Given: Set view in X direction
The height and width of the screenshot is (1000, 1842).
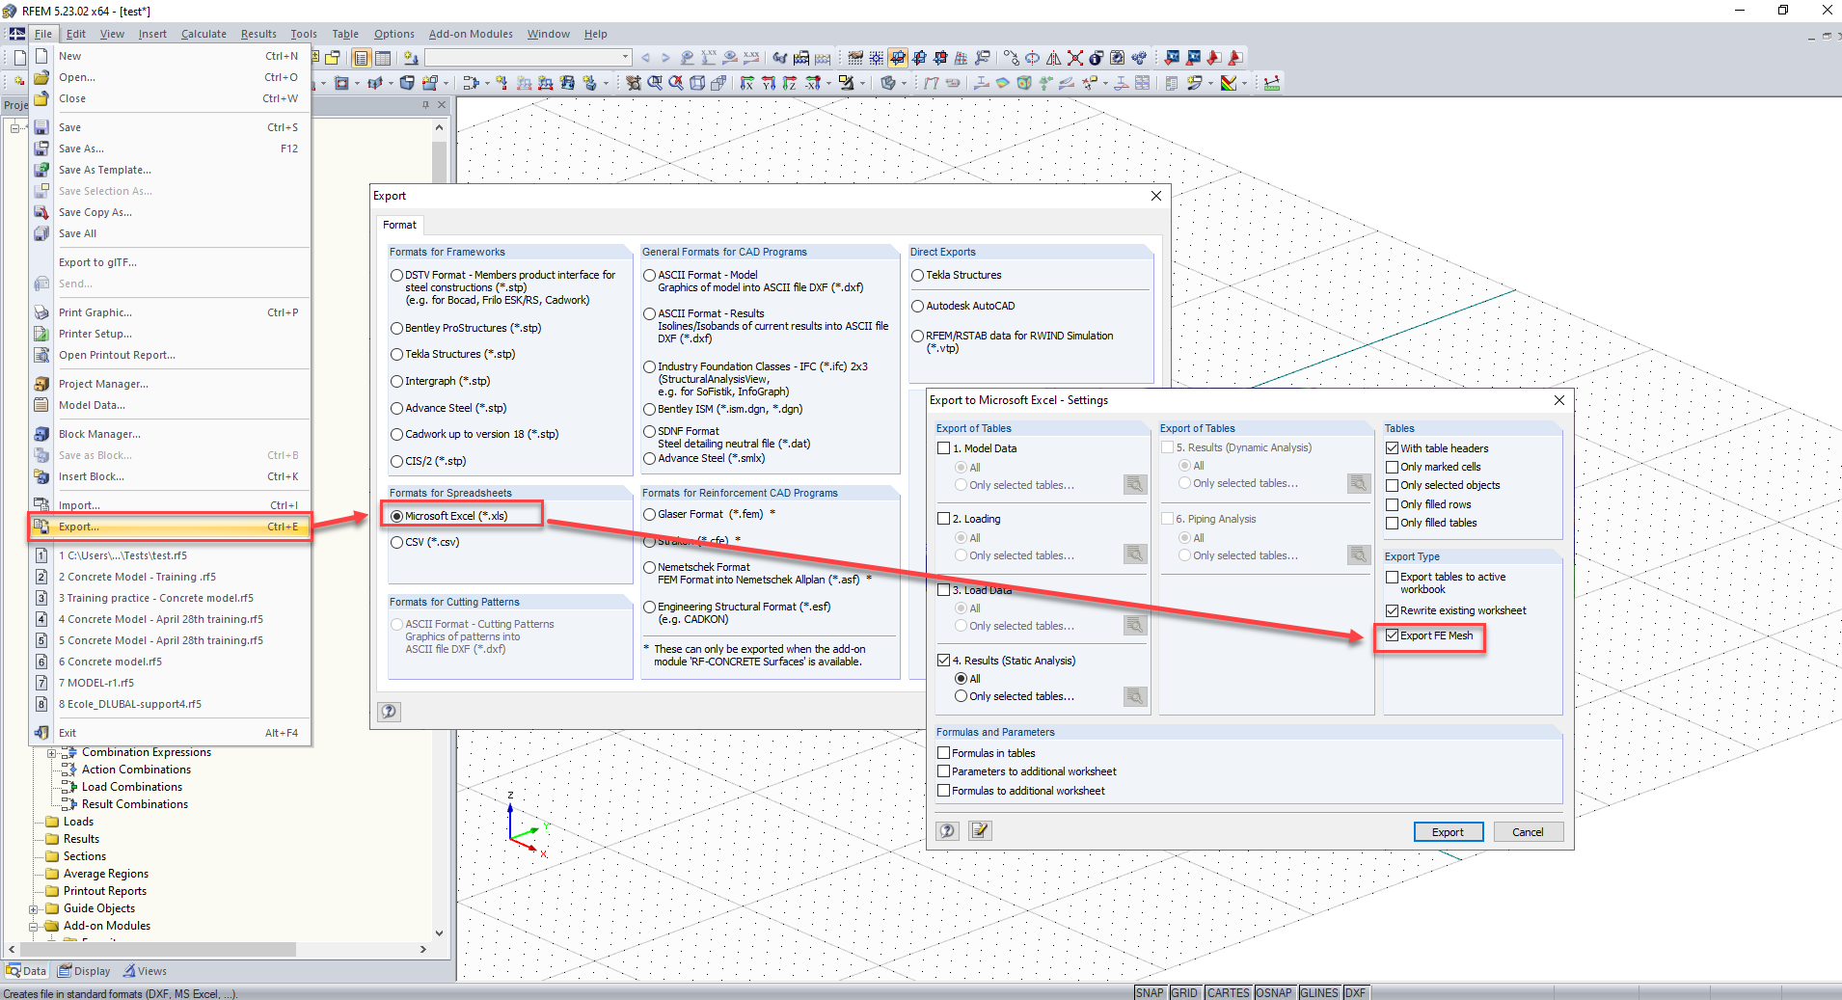Looking at the screenshot, I should coord(747,83).
